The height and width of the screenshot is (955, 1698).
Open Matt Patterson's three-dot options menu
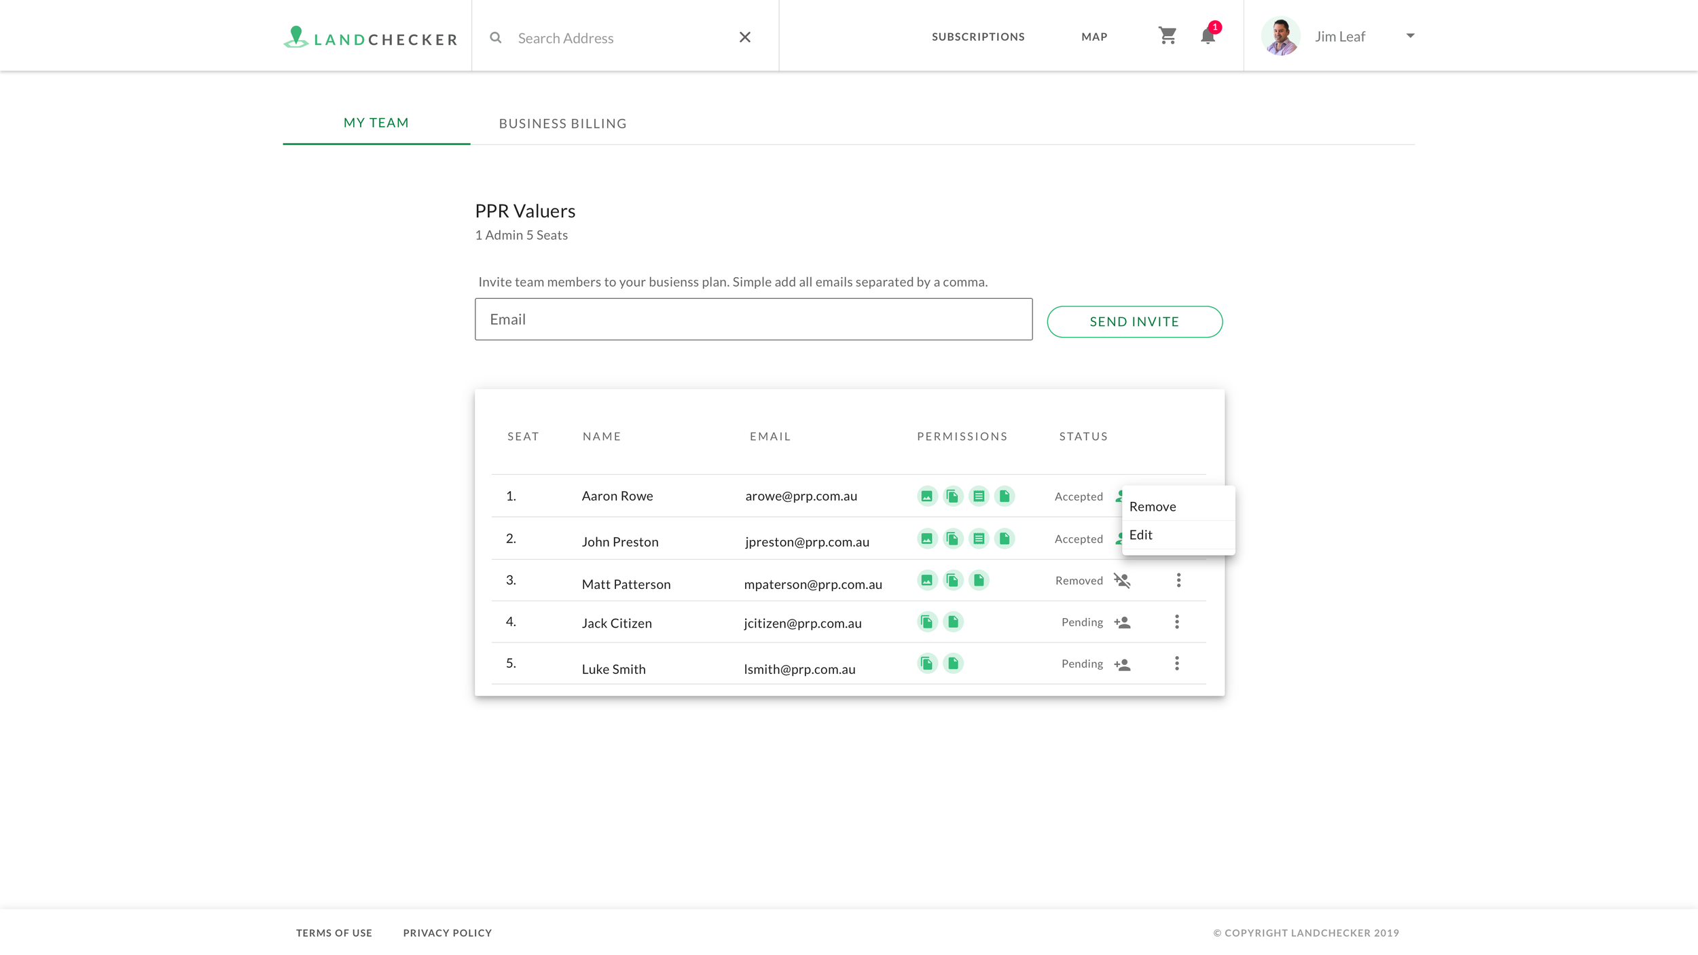[x=1178, y=581]
